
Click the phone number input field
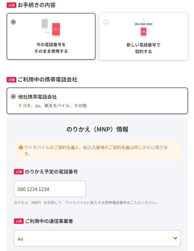50,189
